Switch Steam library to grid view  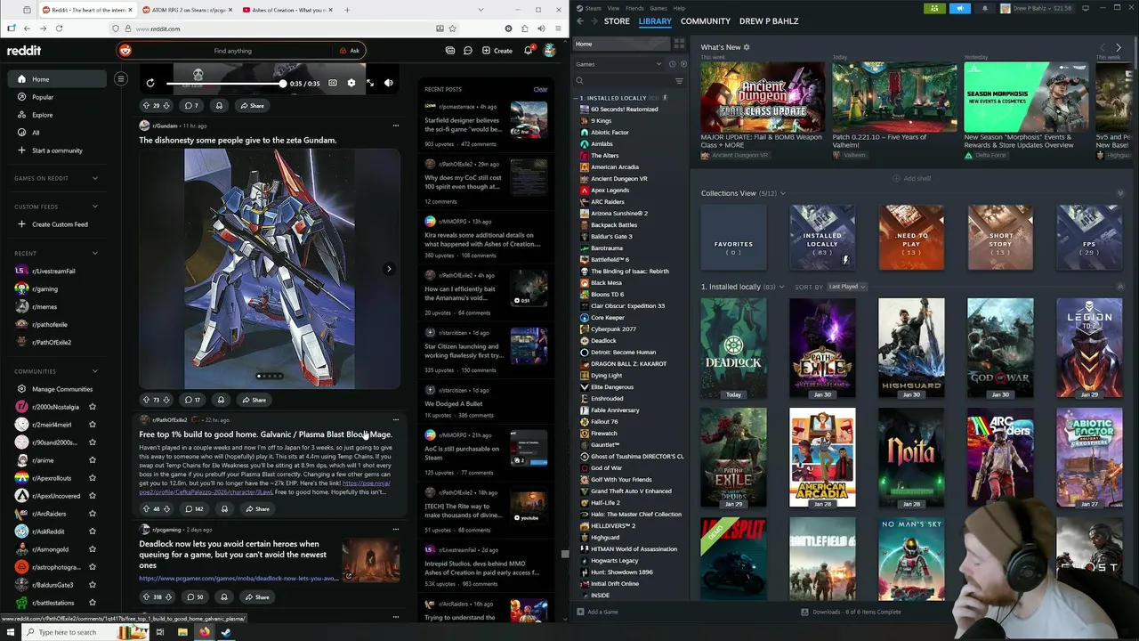click(x=679, y=44)
